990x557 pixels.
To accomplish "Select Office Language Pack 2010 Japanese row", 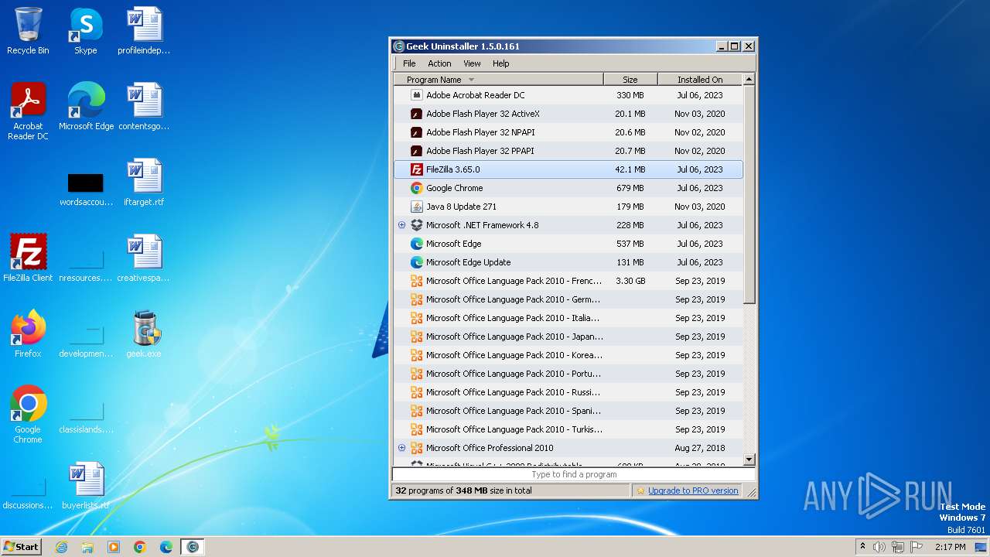I will tap(568, 337).
